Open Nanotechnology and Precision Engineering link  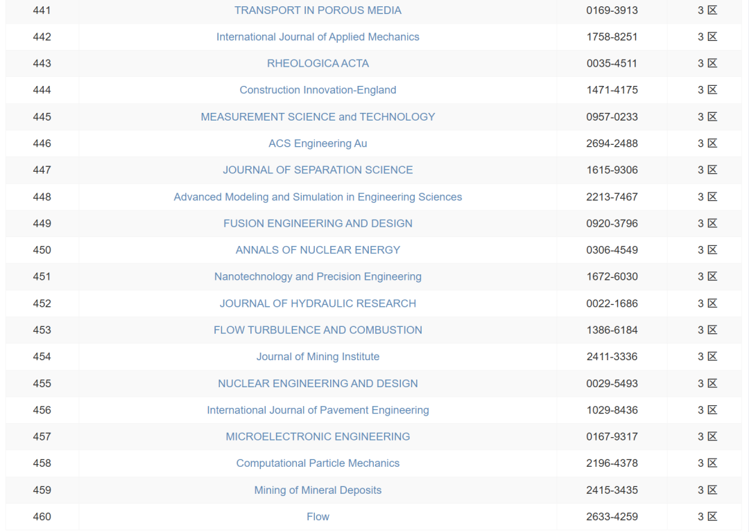(318, 276)
